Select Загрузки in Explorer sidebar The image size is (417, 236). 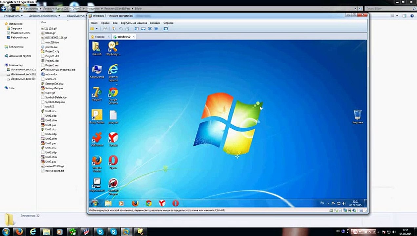click(16, 28)
